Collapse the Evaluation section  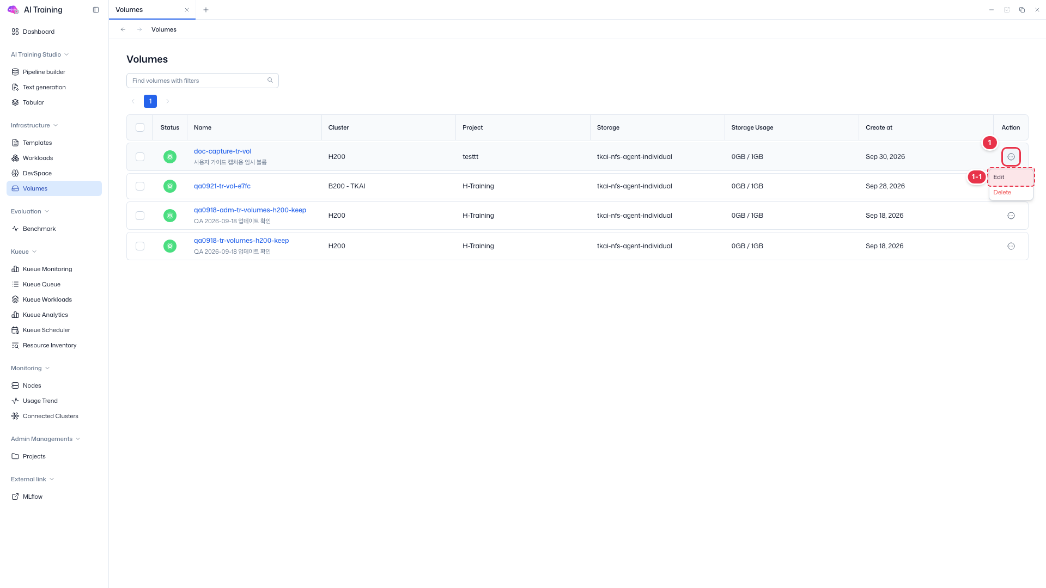pyautogui.click(x=30, y=211)
